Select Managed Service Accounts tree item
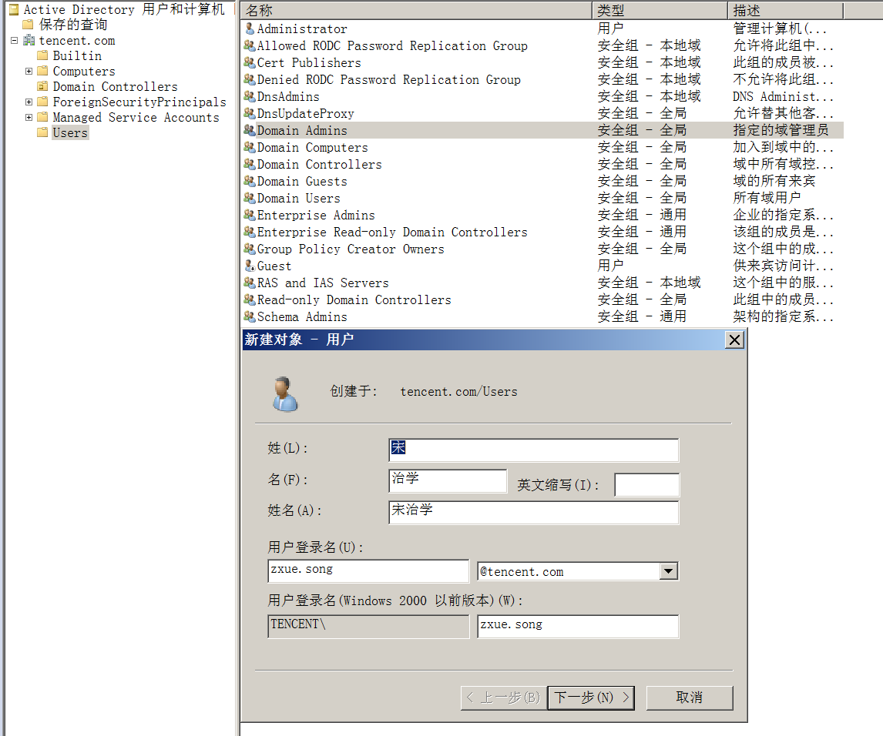883x736 pixels. pyautogui.click(x=136, y=117)
